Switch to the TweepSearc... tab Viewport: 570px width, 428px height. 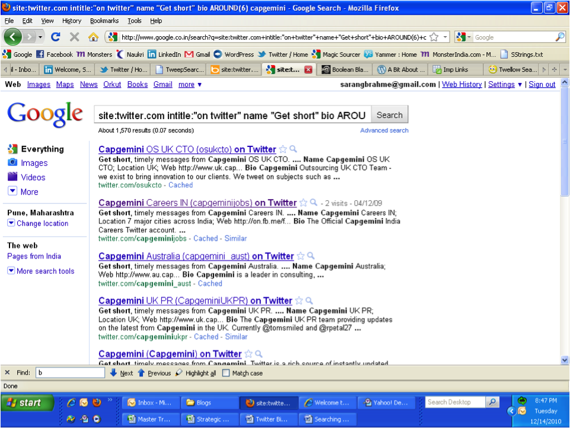point(180,69)
